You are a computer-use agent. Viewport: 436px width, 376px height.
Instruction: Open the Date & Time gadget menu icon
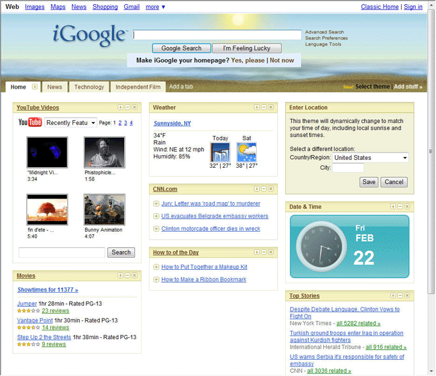393,206
